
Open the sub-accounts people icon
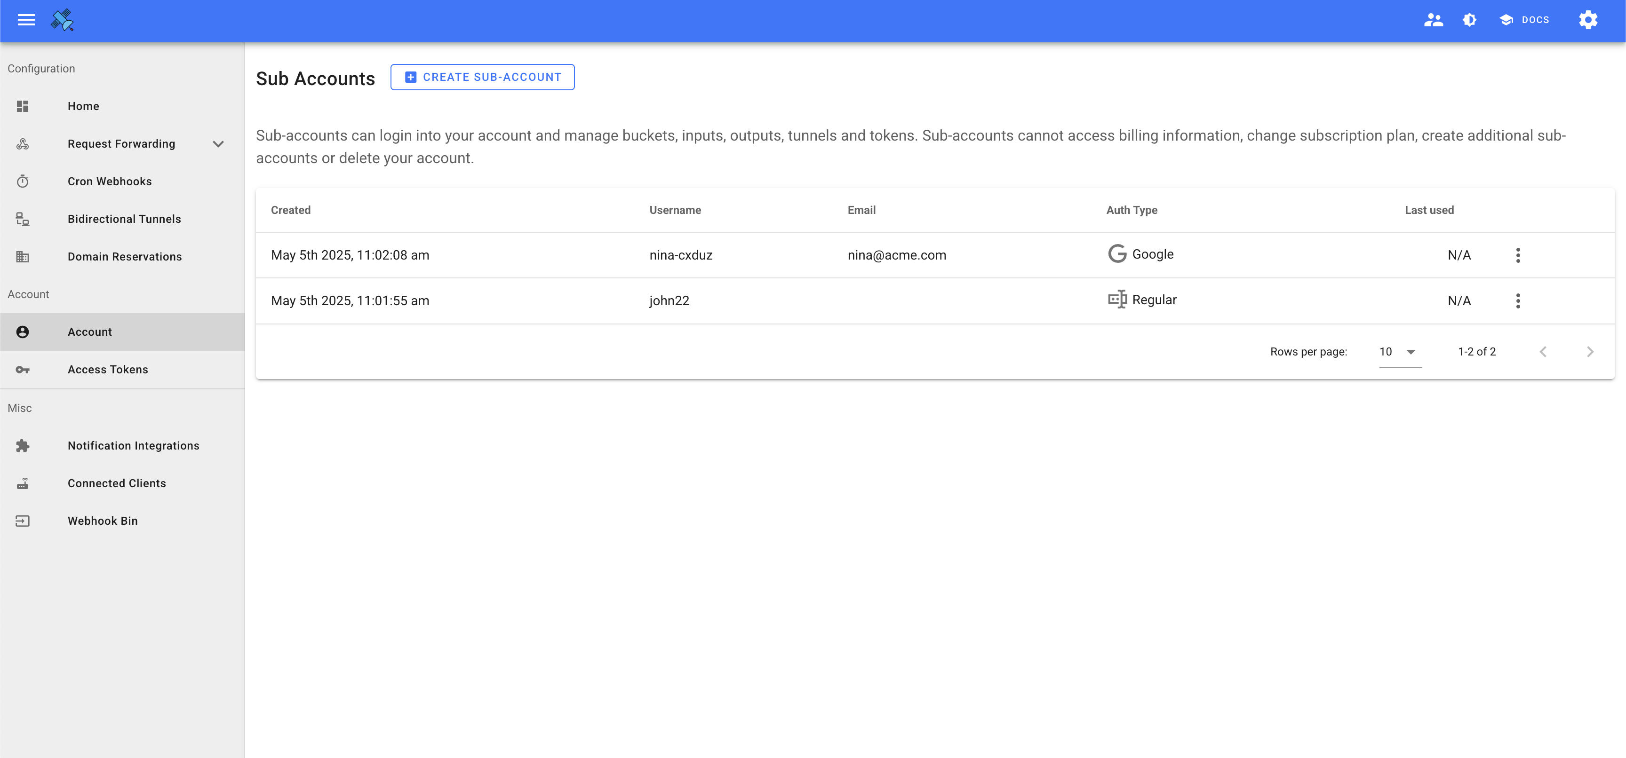click(1433, 20)
